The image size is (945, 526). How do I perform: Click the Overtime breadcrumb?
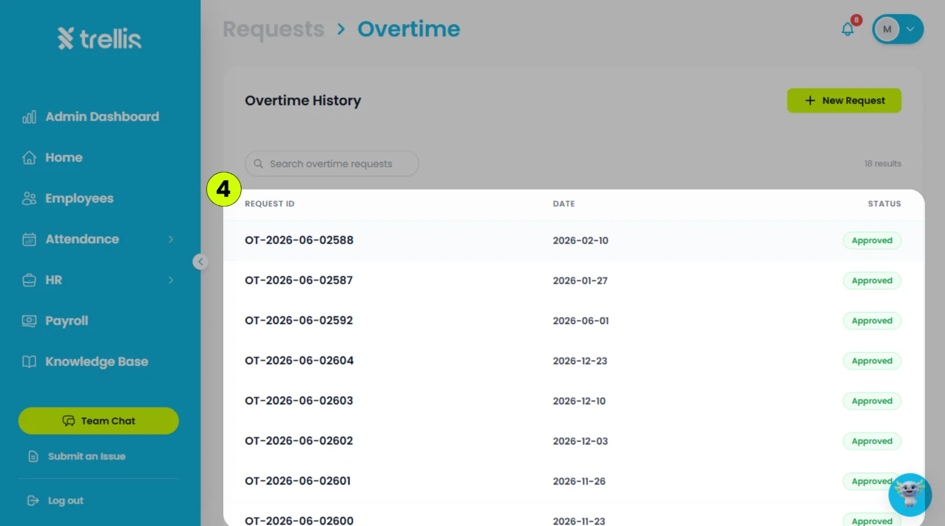409,29
